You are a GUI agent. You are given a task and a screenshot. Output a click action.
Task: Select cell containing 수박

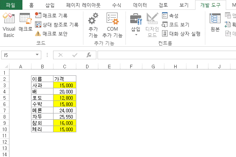[x=42, y=104]
